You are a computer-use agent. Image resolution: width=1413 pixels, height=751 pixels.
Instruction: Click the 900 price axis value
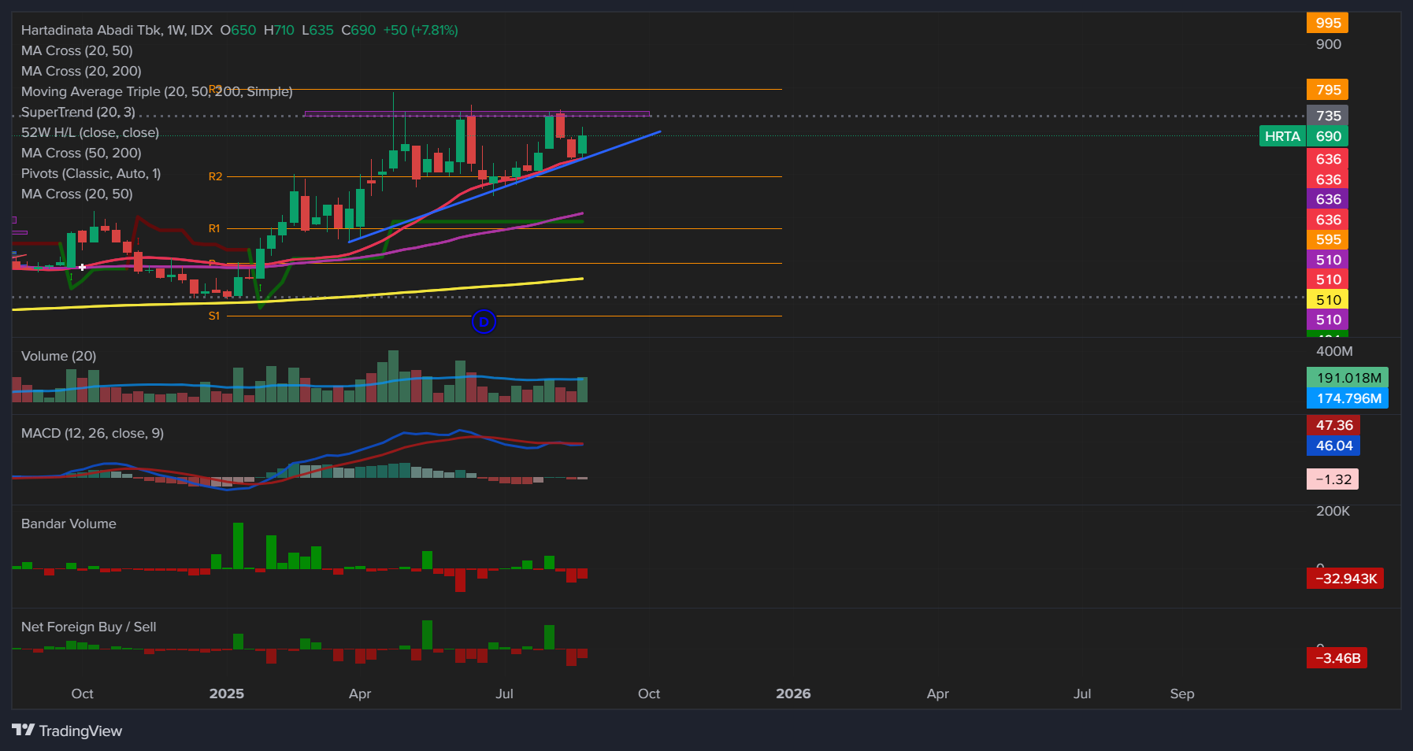tap(1328, 44)
